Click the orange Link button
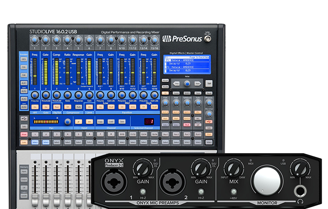 pyautogui.click(x=24, y=142)
